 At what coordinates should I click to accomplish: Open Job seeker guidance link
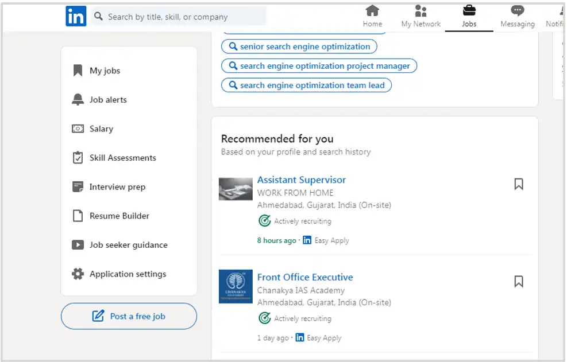[129, 246]
